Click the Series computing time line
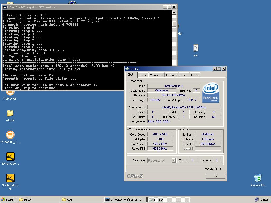This screenshot has height=203, width=271. (x=33, y=50)
